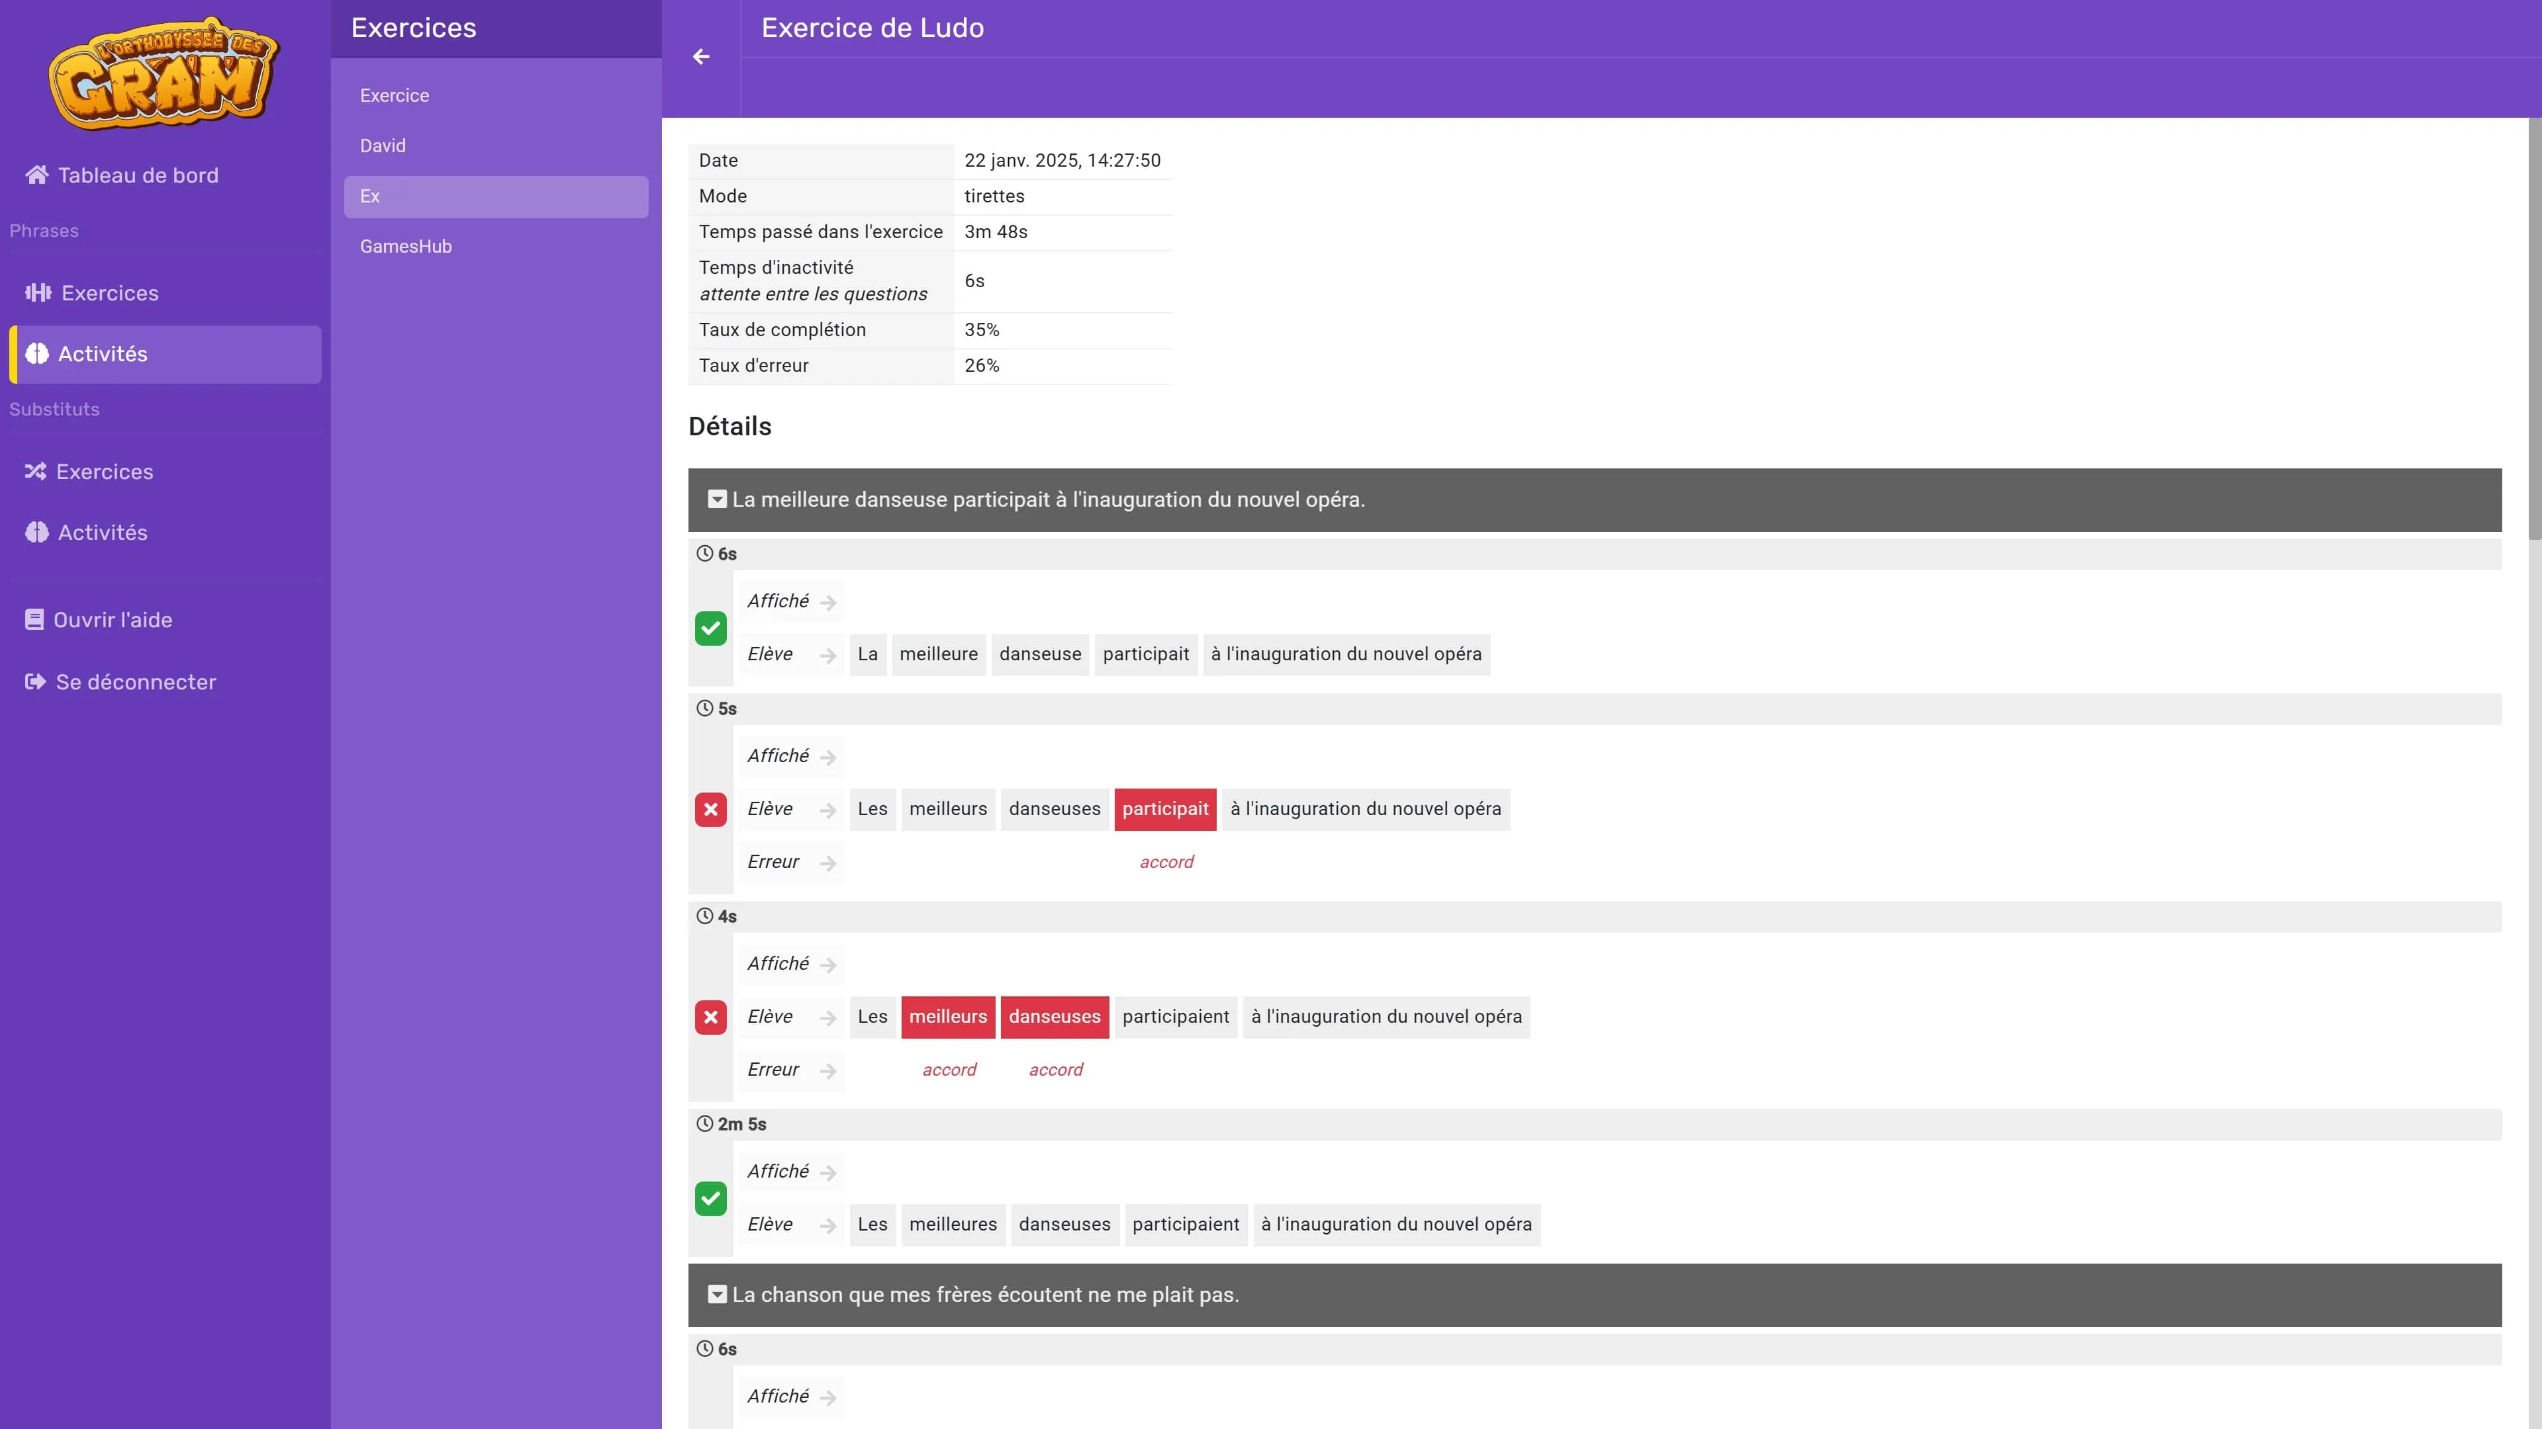Click green checkmark on first 6s attempt
The width and height of the screenshot is (2542, 1429).
pyautogui.click(x=710, y=628)
